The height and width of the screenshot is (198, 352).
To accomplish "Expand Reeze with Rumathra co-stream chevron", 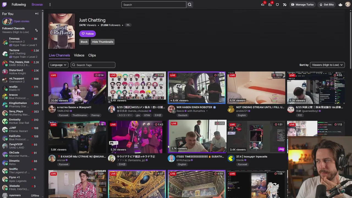I will pos(207,111).
